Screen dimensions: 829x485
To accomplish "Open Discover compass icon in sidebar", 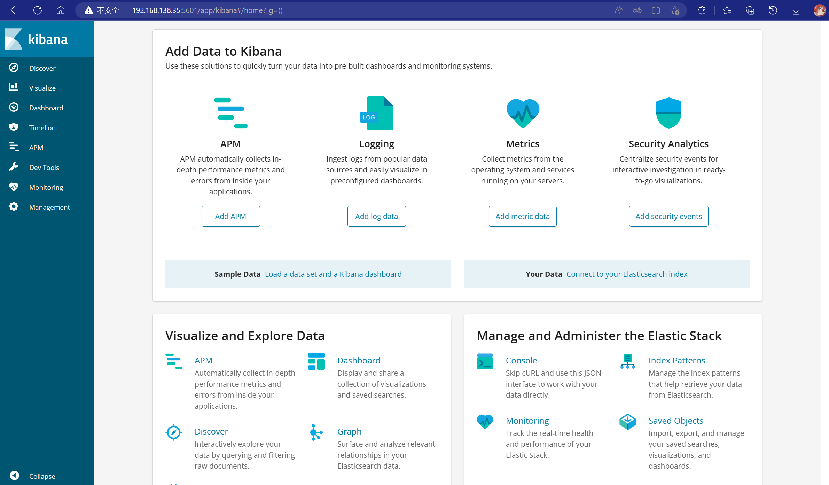I will coord(14,68).
